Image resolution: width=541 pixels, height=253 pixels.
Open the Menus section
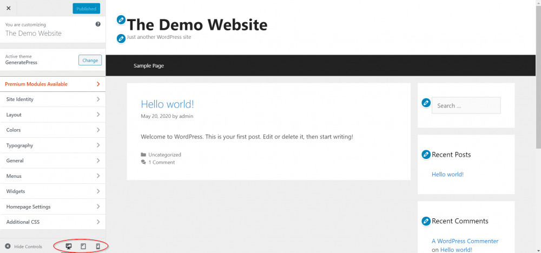[52, 176]
